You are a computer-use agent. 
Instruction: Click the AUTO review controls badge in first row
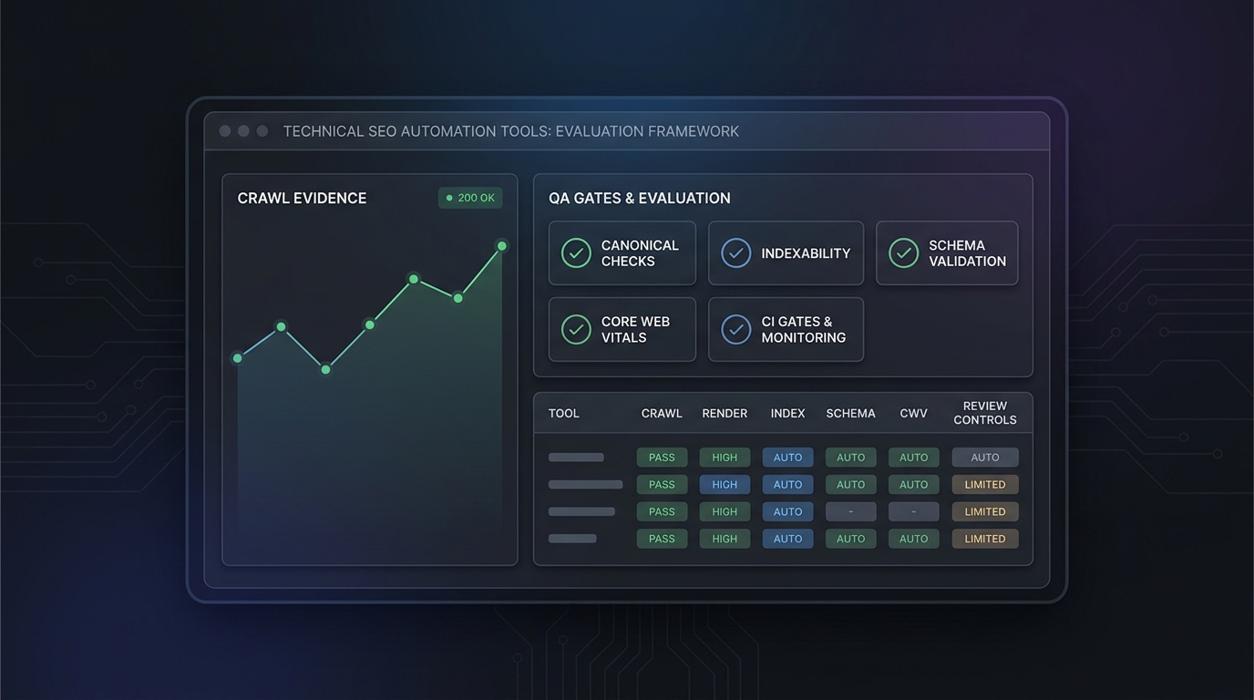985,458
